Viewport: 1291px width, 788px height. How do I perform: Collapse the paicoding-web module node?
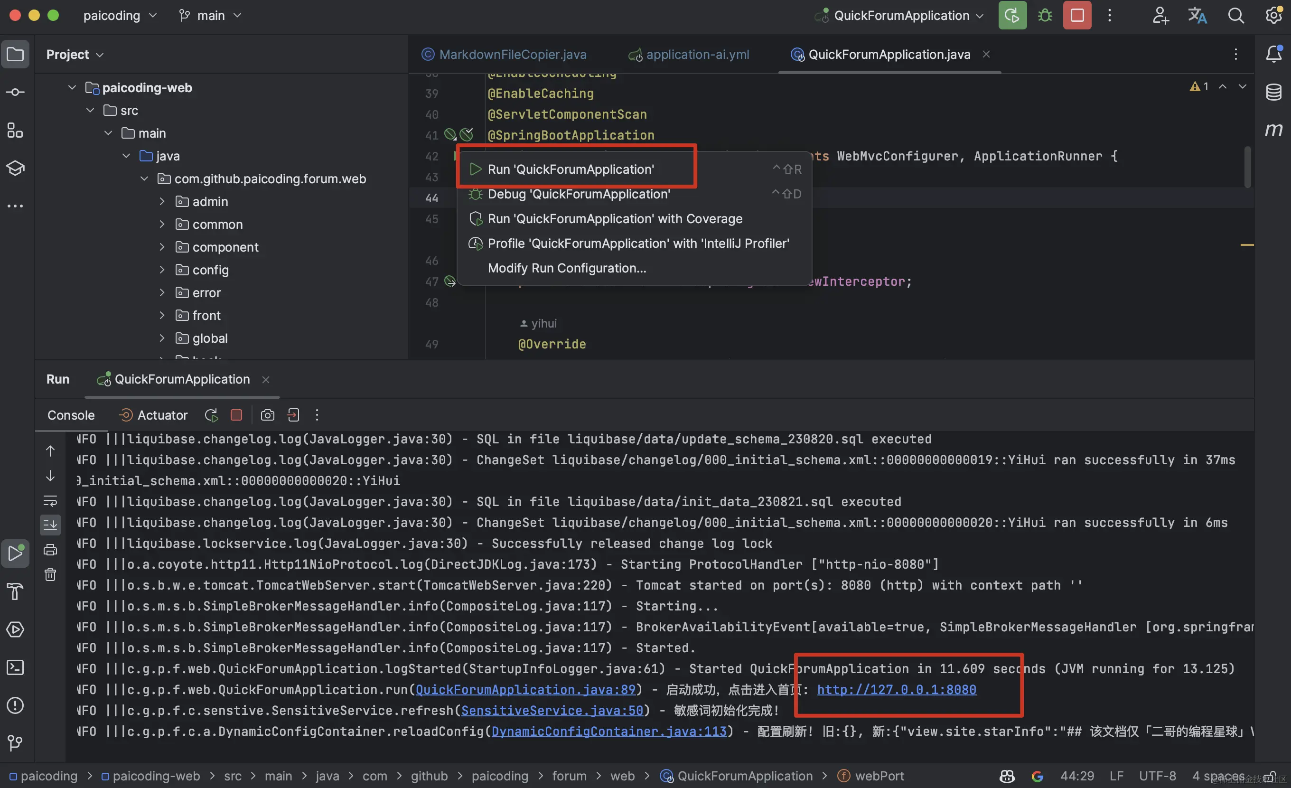72,87
